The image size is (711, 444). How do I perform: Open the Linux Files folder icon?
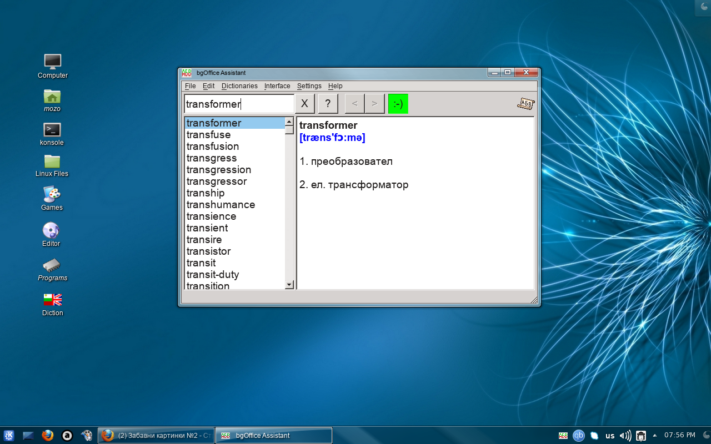click(52, 166)
